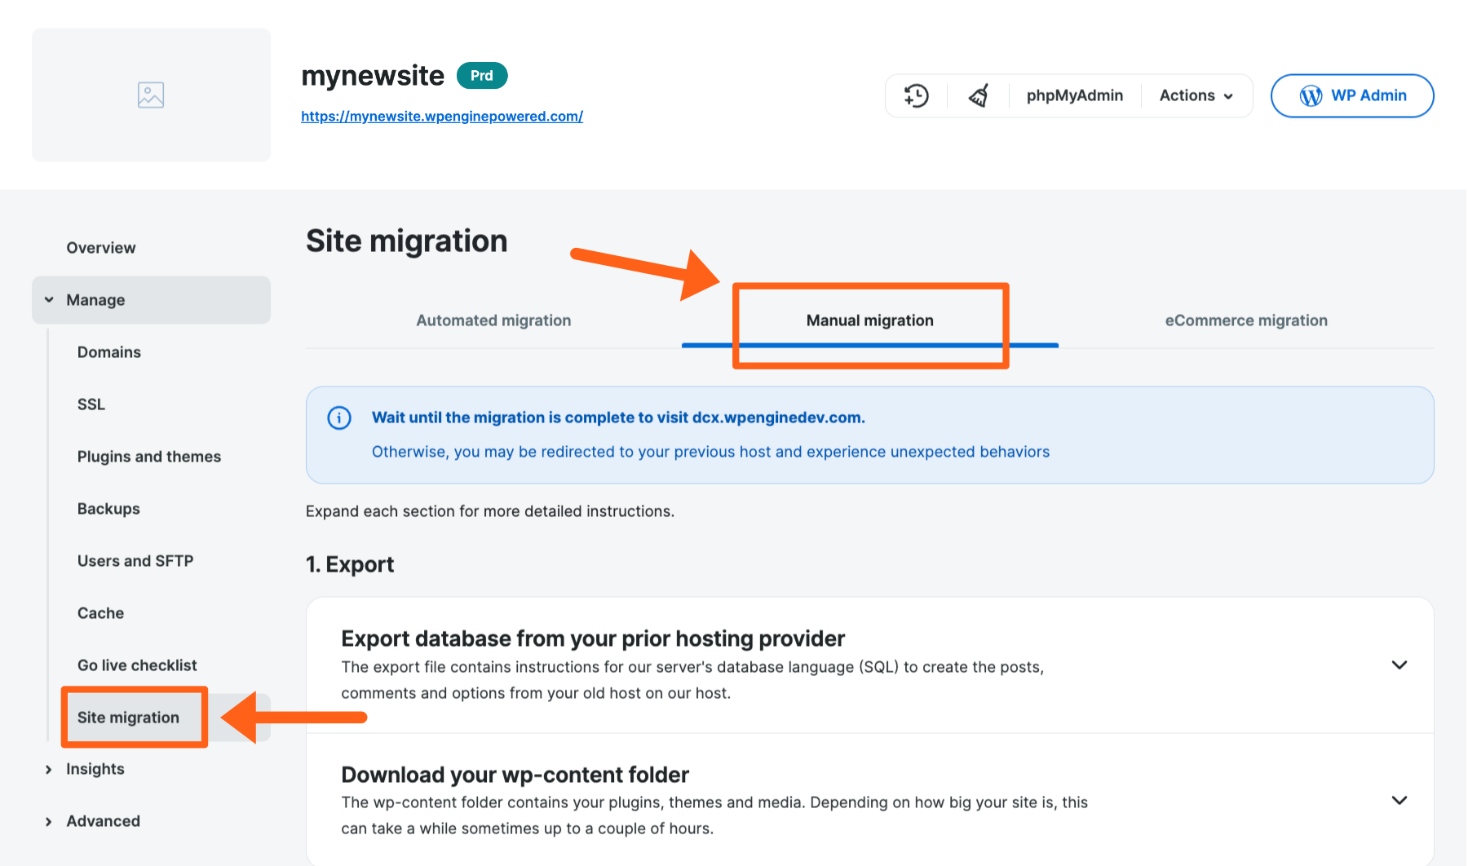Switch to the Automated migration tab

tap(493, 320)
